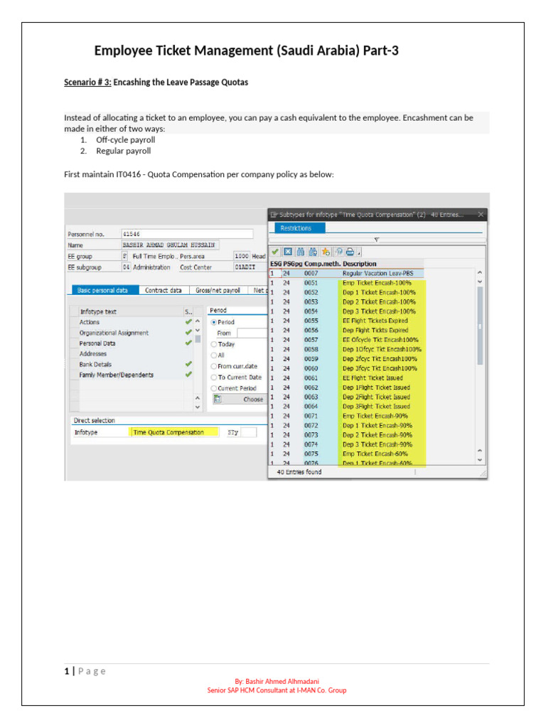Select the Current Period radio button
The width and height of the screenshot is (546, 728).
click(x=214, y=388)
